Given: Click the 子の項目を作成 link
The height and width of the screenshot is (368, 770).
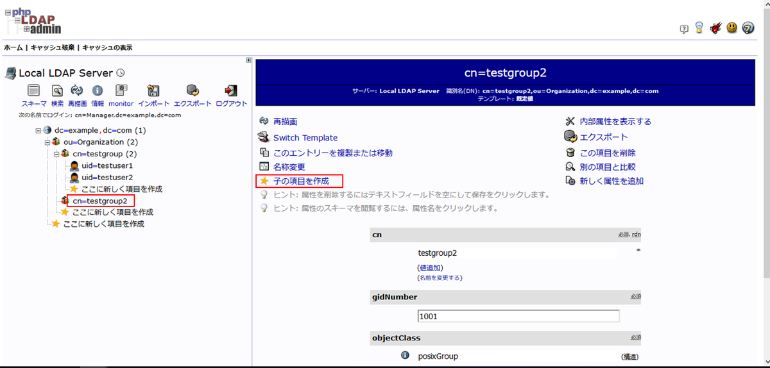Looking at the screenshot, I should [301, 181].
